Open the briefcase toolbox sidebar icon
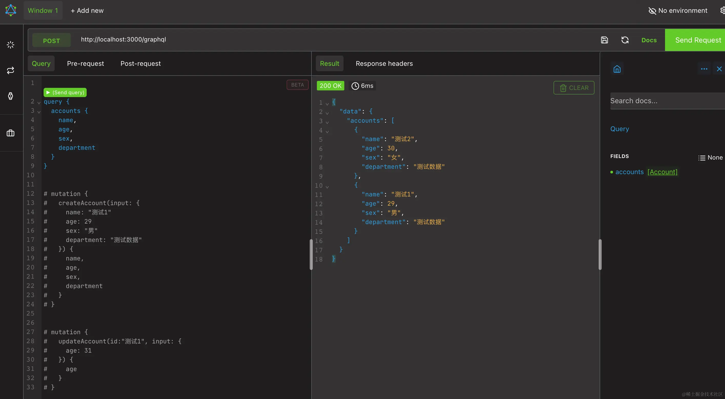 point(11,133)
